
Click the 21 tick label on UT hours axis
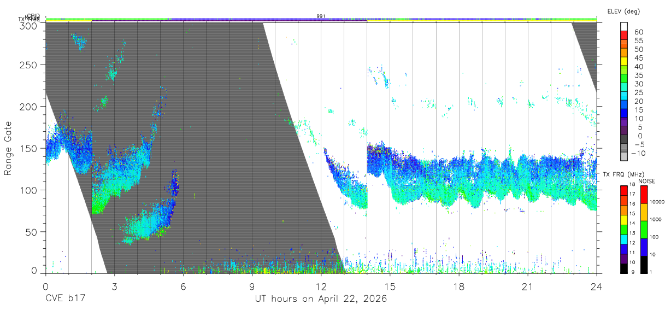(x=527, y=286)
